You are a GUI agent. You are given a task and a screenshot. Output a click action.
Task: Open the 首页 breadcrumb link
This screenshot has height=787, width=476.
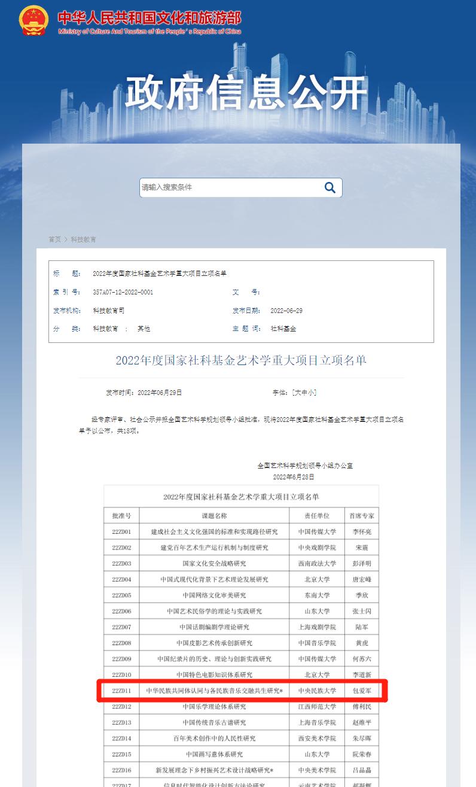[x=54, y=239]
